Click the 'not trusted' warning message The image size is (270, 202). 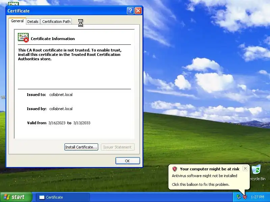pyautogui.click(x=70, y=55)
